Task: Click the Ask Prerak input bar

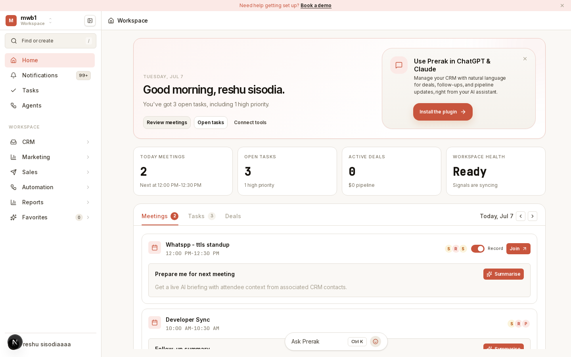Action: click(x=336, y=342)
